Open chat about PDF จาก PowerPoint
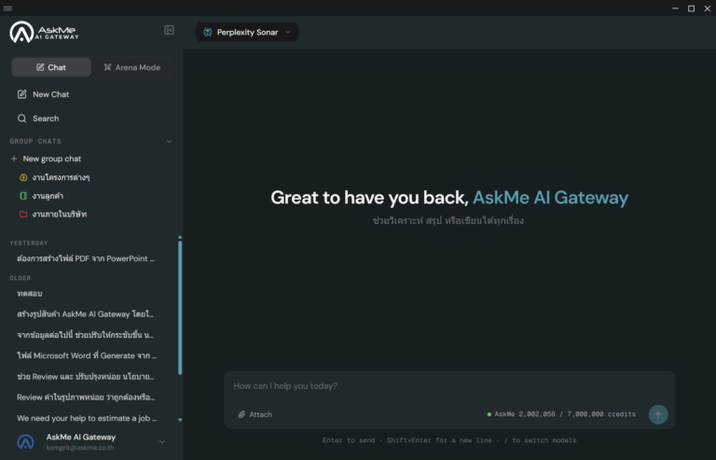Viewport: 716px width, 460px height. coord(86,258)
